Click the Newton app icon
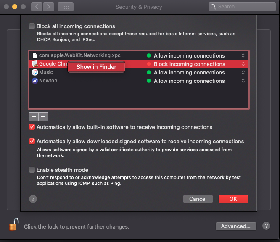This screenshot has height=242, width=280. tap(34, 81)
